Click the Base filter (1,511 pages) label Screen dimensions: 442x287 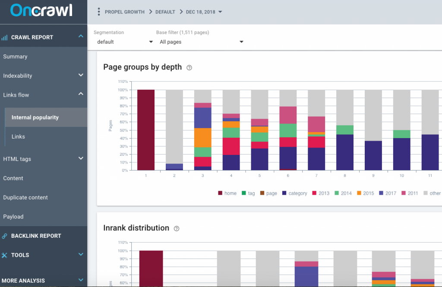click(x=183, y=32)
